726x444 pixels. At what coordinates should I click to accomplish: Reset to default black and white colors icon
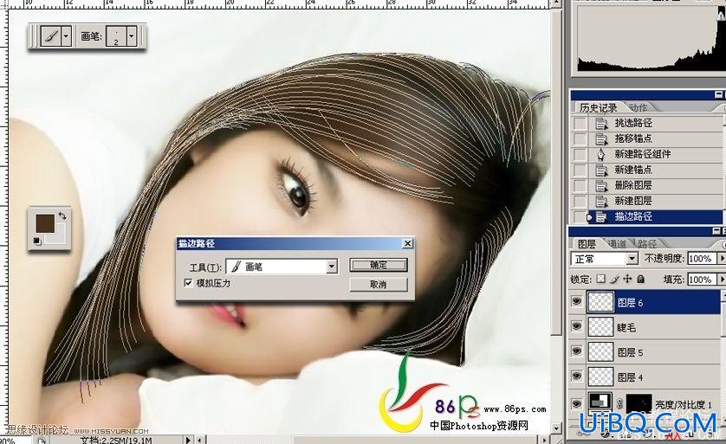click(37, 241)
